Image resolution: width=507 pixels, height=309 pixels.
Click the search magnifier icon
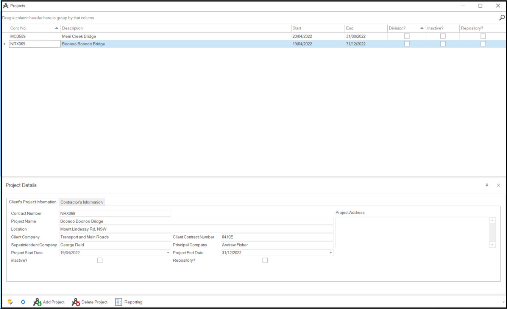502,18
